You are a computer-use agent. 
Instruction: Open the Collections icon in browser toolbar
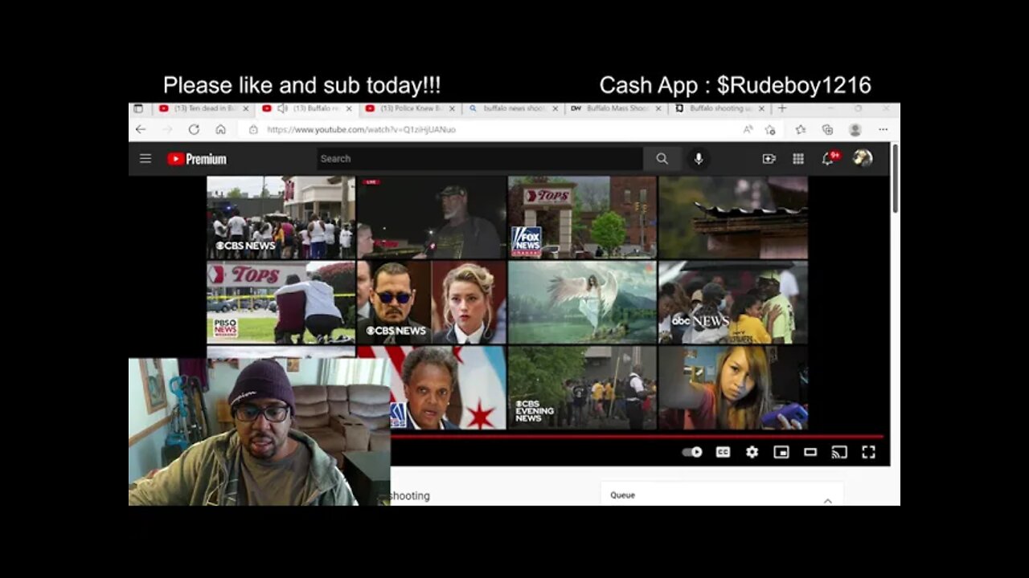click(x=827, y=129)
